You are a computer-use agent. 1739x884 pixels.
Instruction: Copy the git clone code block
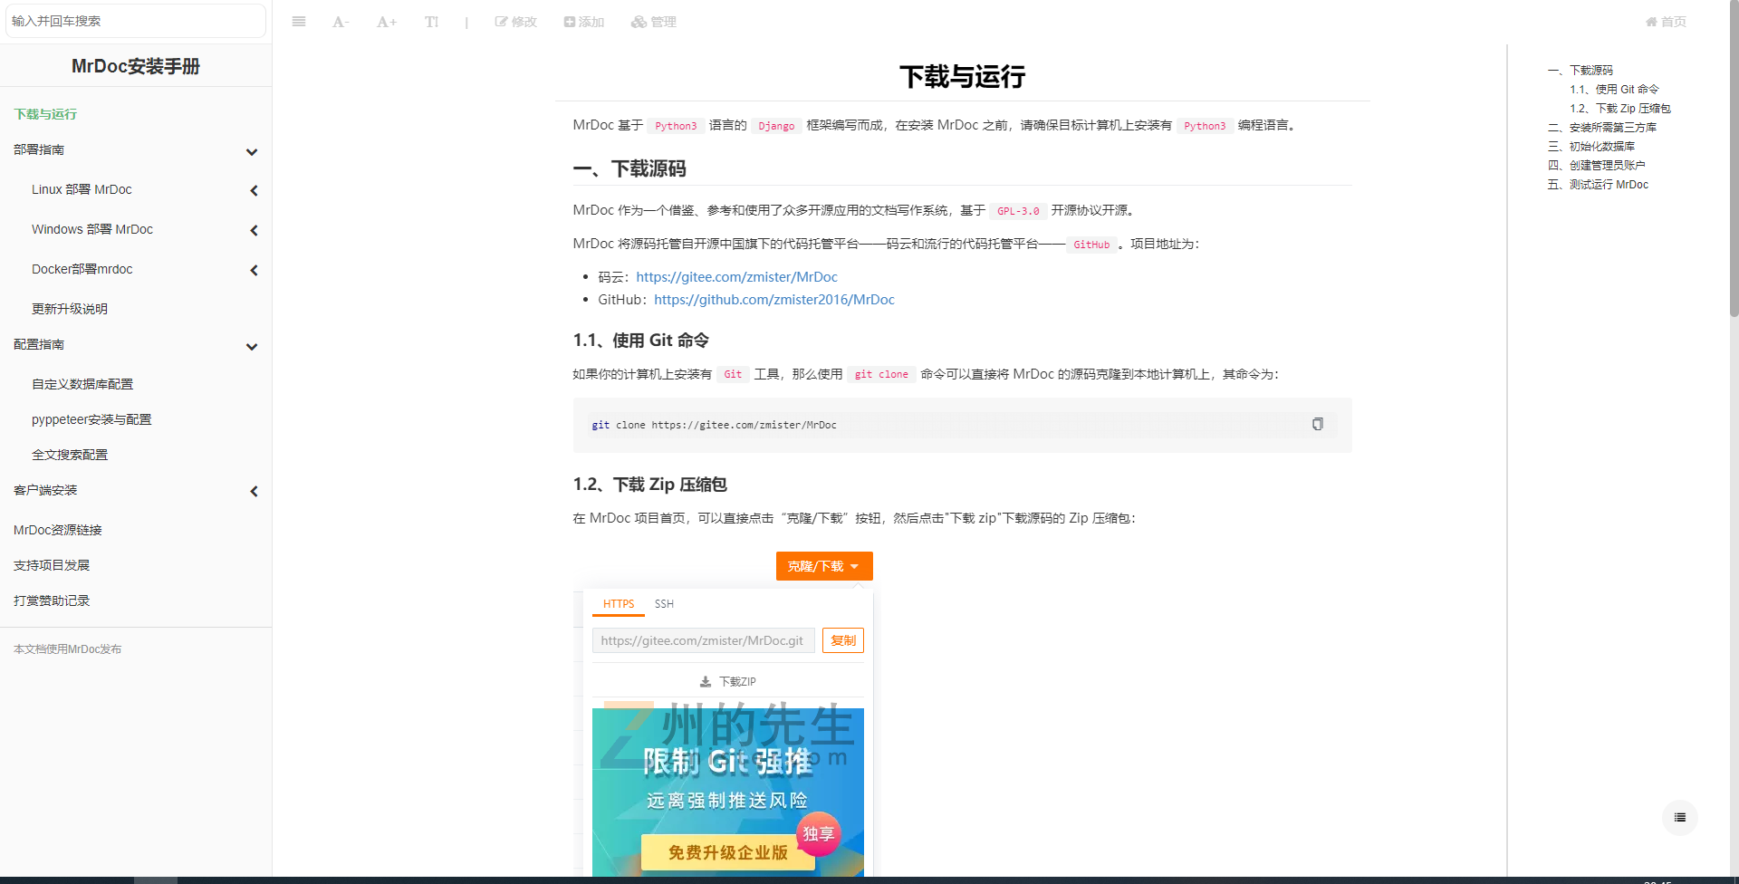[1318, 424]
